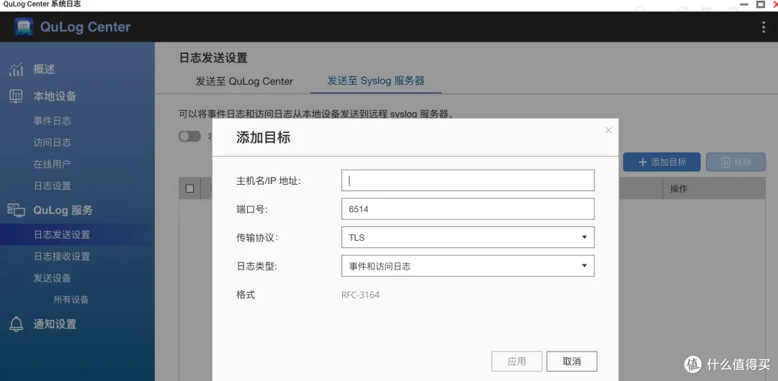Viewport: 778px width, 381px height.
Task: Minimize the QuLog Center window
Action: [x=743, y=4]
